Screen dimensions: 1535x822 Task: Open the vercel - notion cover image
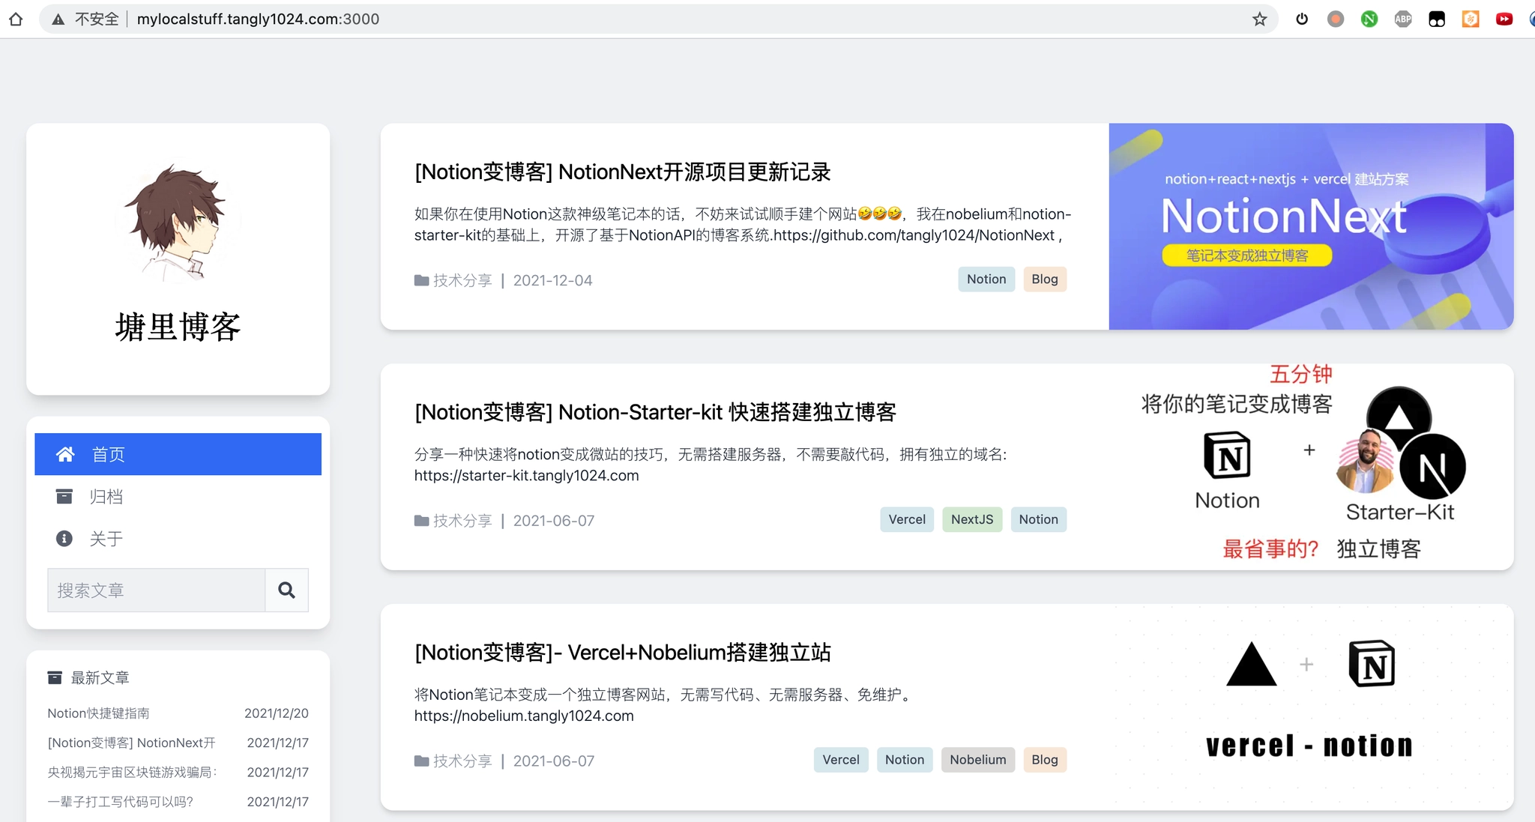tap(1311, 707)
